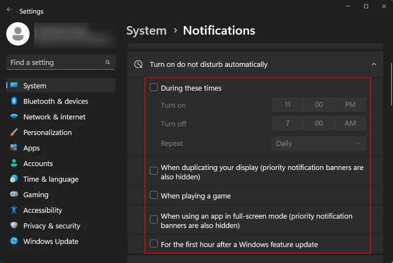Image resolution: width=393 pixels, height=263 pixels.
Task: Select Turn off minutes field
Action: tap(319, 123)
